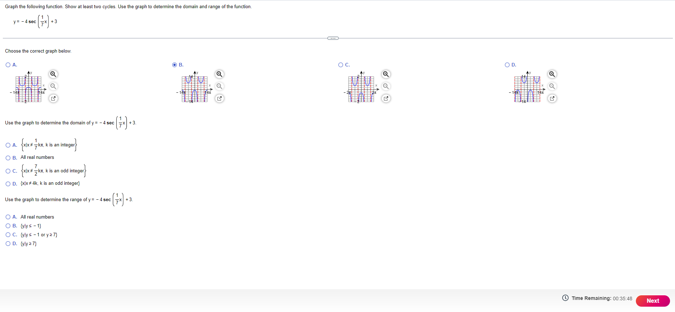Click the Next button
Screen dimensions: 675x312
pos(653,301)
